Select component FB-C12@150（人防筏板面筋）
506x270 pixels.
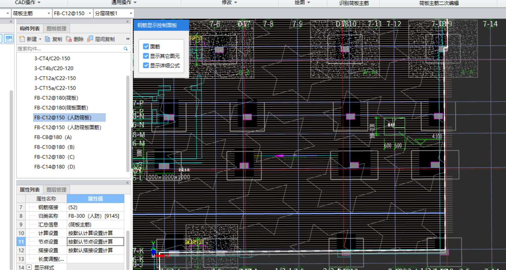coord(68,127)
